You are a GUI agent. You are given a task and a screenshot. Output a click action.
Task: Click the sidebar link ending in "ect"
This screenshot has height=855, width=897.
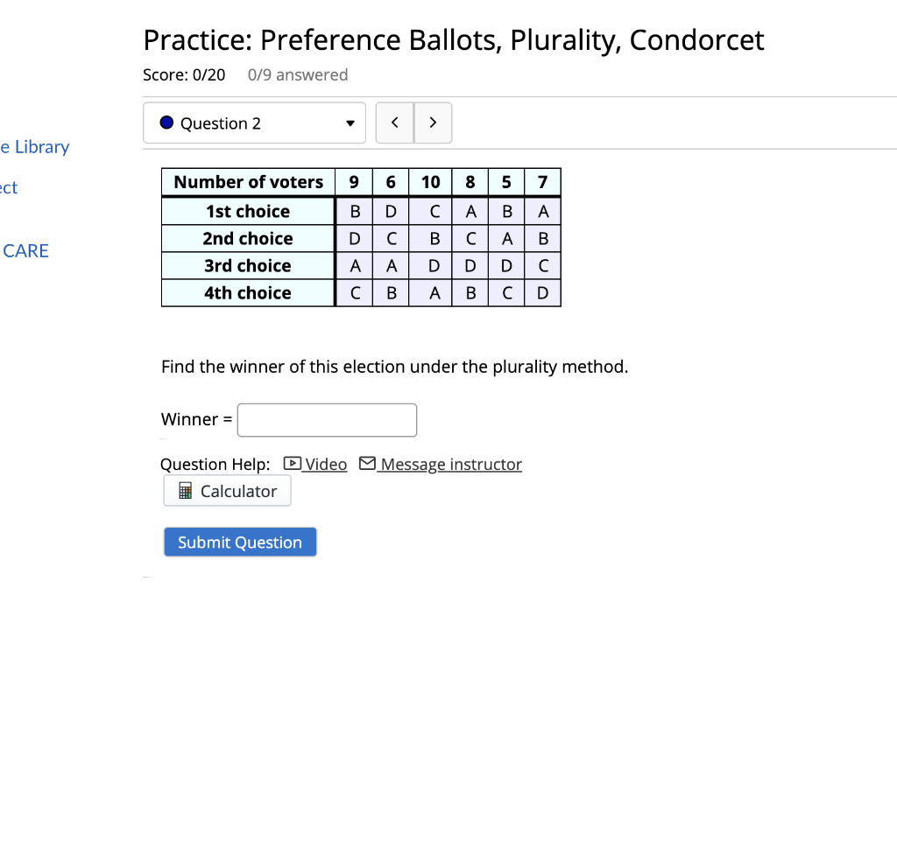click(9, 187)
